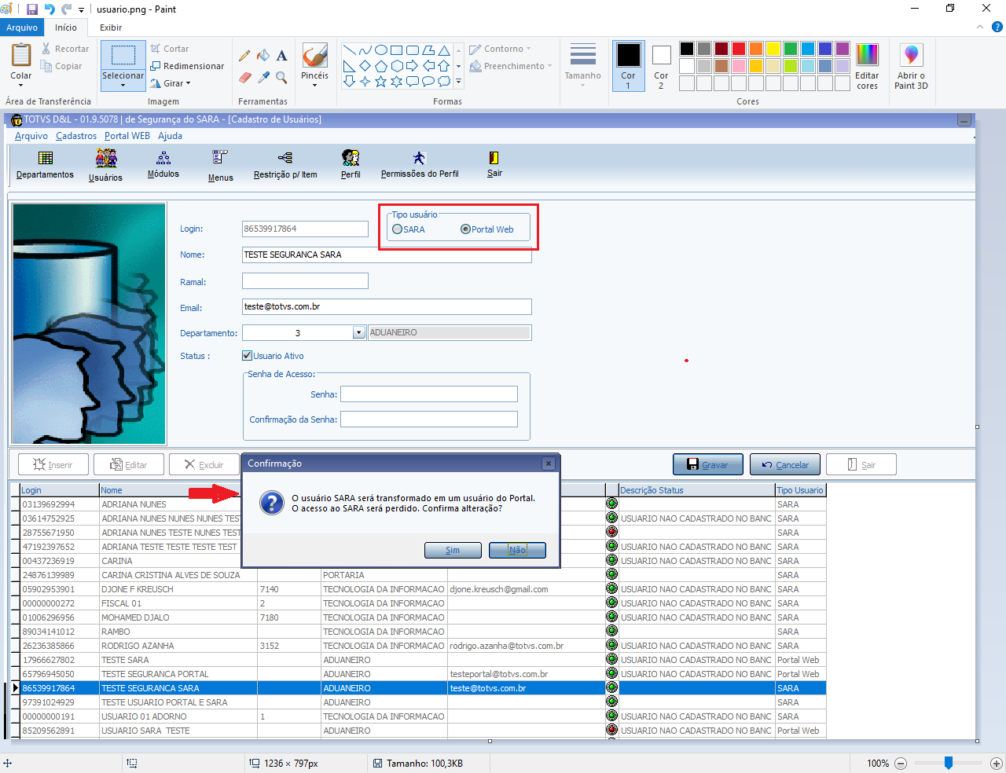
Task: Open the blue Arquivo tab in Paint
Action: click(22, 27)
